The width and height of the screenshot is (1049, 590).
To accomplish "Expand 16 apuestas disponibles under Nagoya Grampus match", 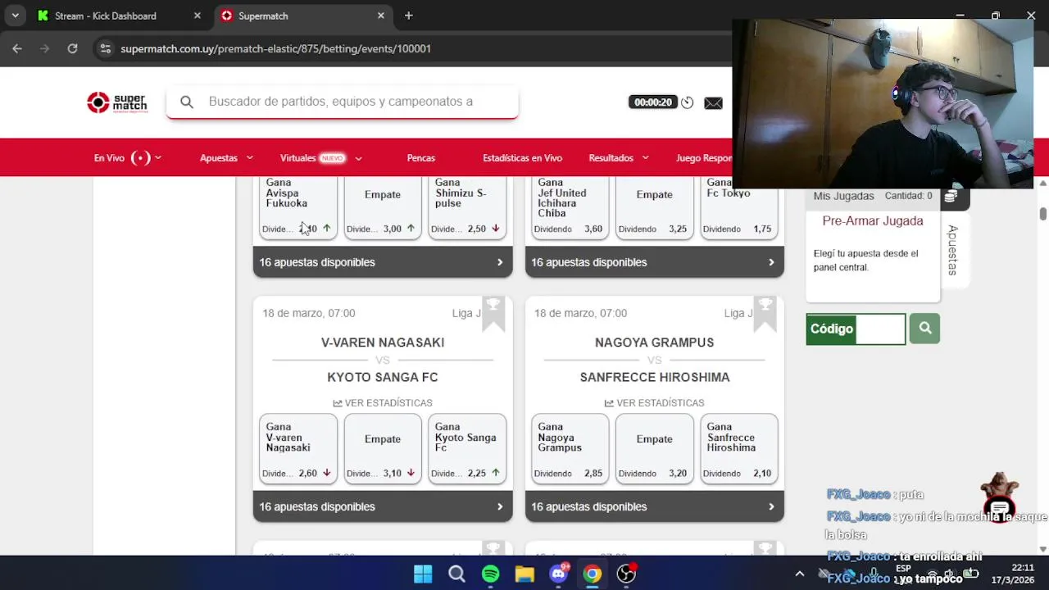I will [654, 506].
